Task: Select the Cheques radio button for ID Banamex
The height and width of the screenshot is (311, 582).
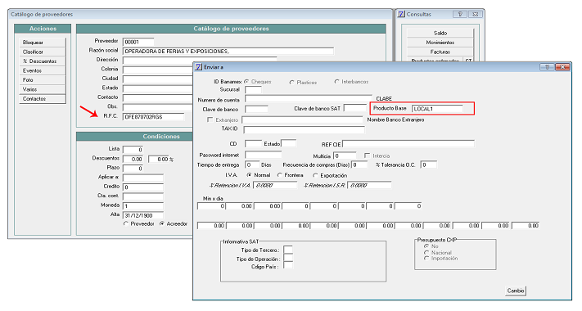Action: click(246, 81)
